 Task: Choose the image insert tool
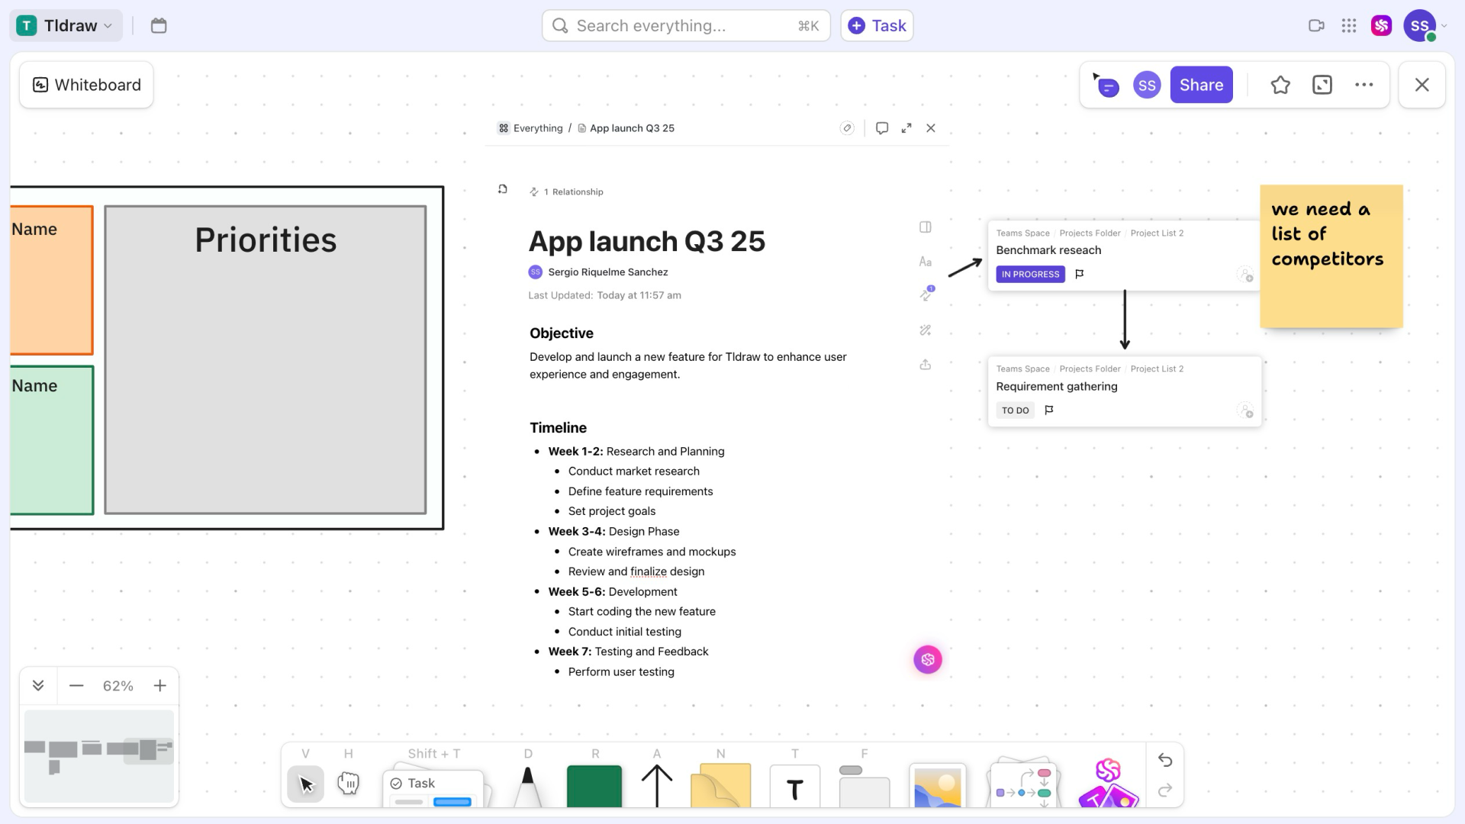click(937, 786)
